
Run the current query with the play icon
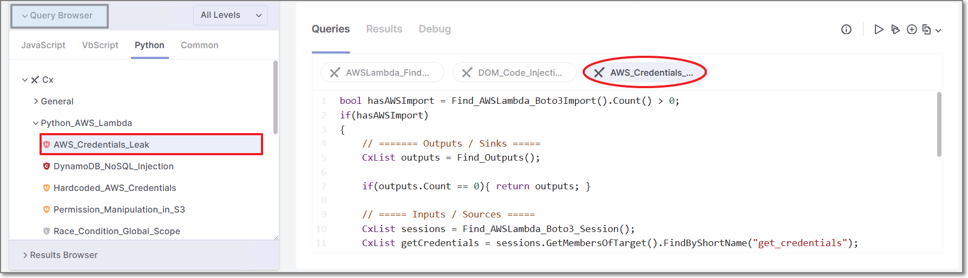pos(879,29)
